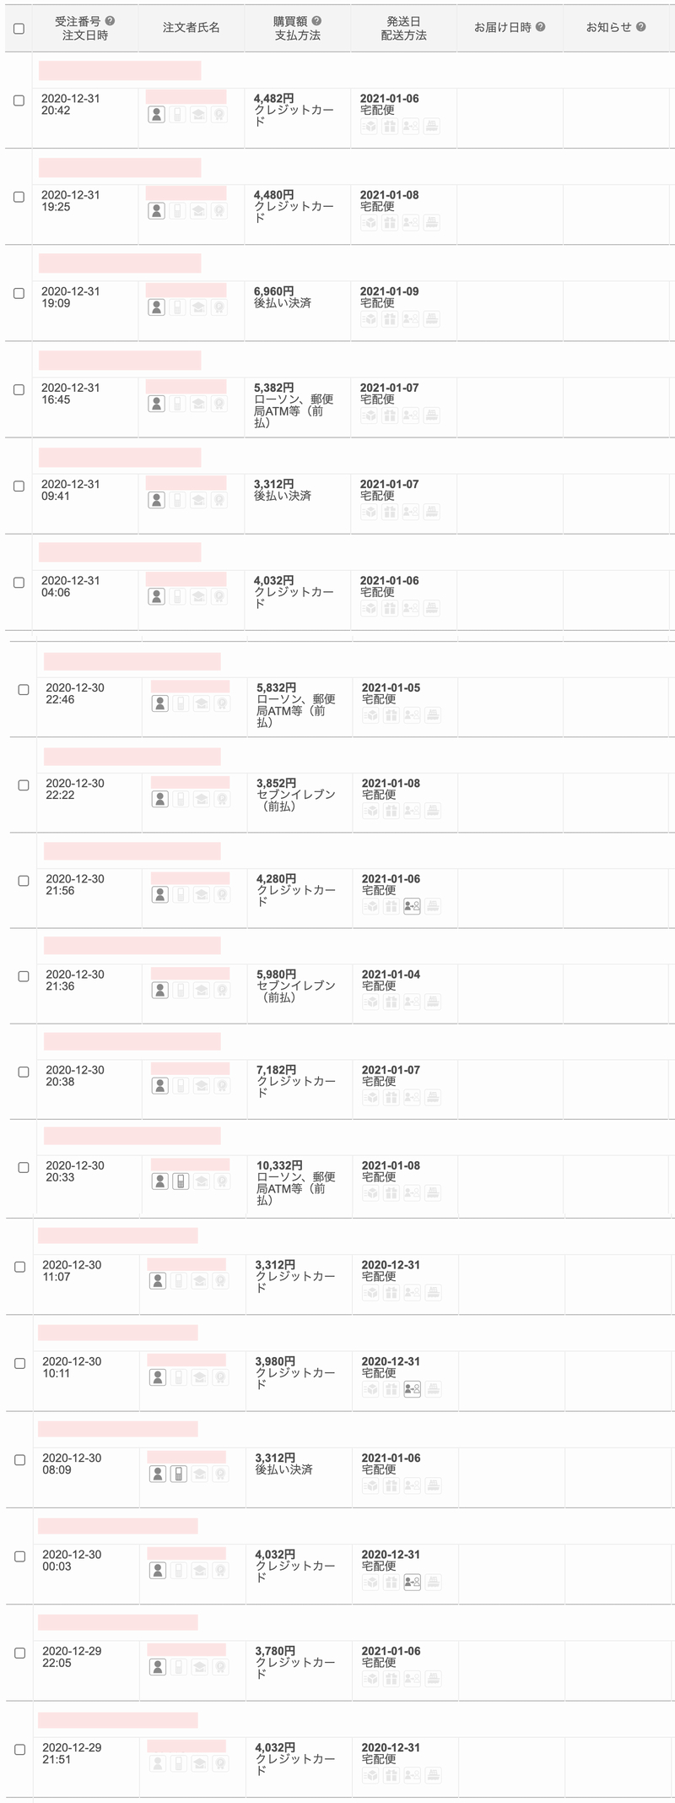This screenshot has width=675, height=1803.
Task: Select the checkbox for order 2020-12-30 21:36
Action: 24,976
